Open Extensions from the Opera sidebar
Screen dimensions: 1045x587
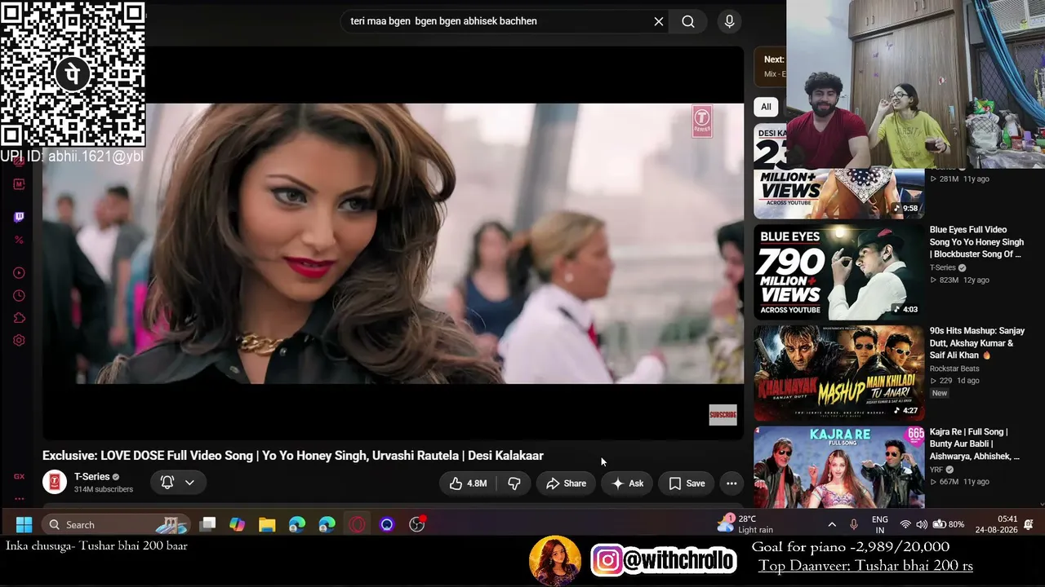coord(19,318)
